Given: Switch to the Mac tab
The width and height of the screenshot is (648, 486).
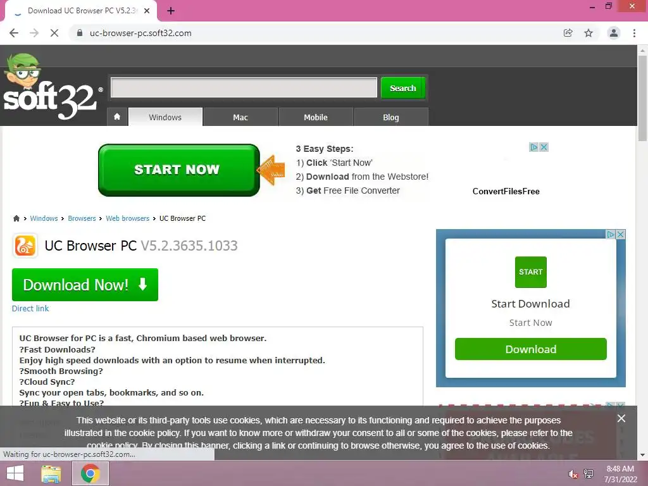Looking at the screenshot, I should tap(240, 117).
